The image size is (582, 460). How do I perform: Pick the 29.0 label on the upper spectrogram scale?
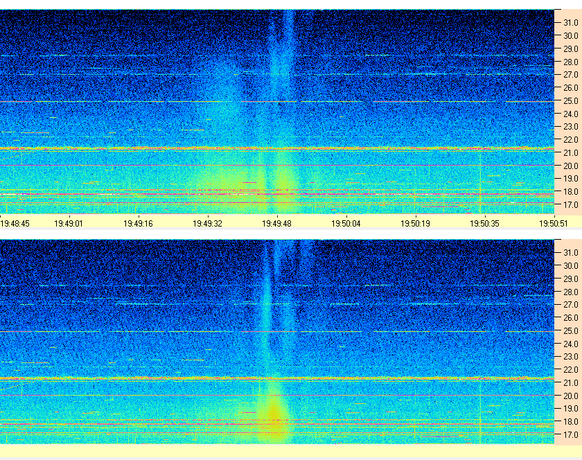[571, 49]
